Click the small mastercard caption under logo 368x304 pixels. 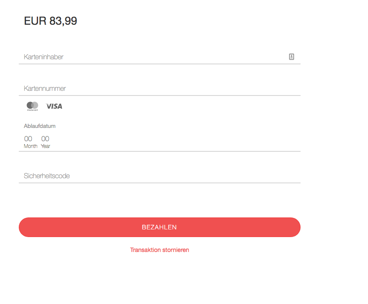tap(32, 110)
